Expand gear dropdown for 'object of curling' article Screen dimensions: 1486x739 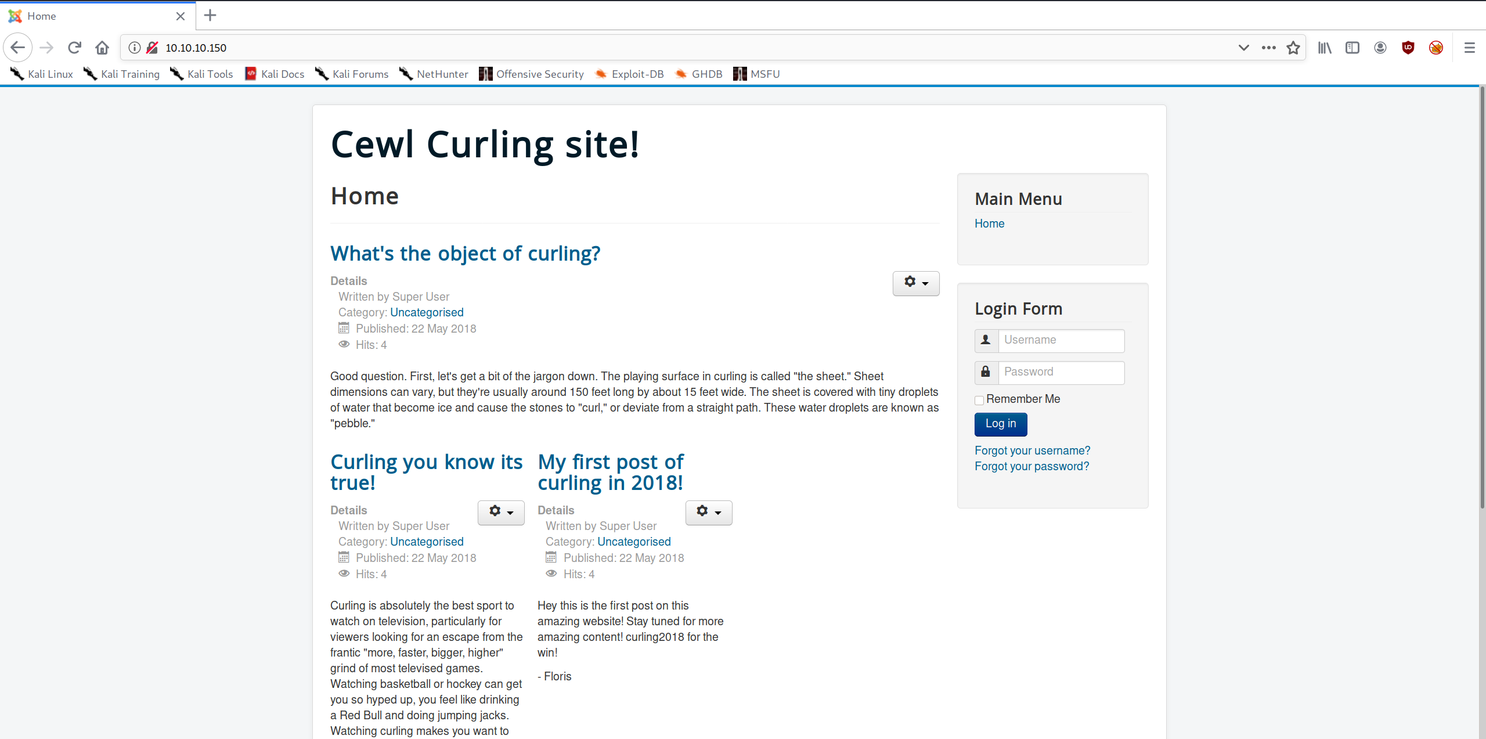pos(916,283)
